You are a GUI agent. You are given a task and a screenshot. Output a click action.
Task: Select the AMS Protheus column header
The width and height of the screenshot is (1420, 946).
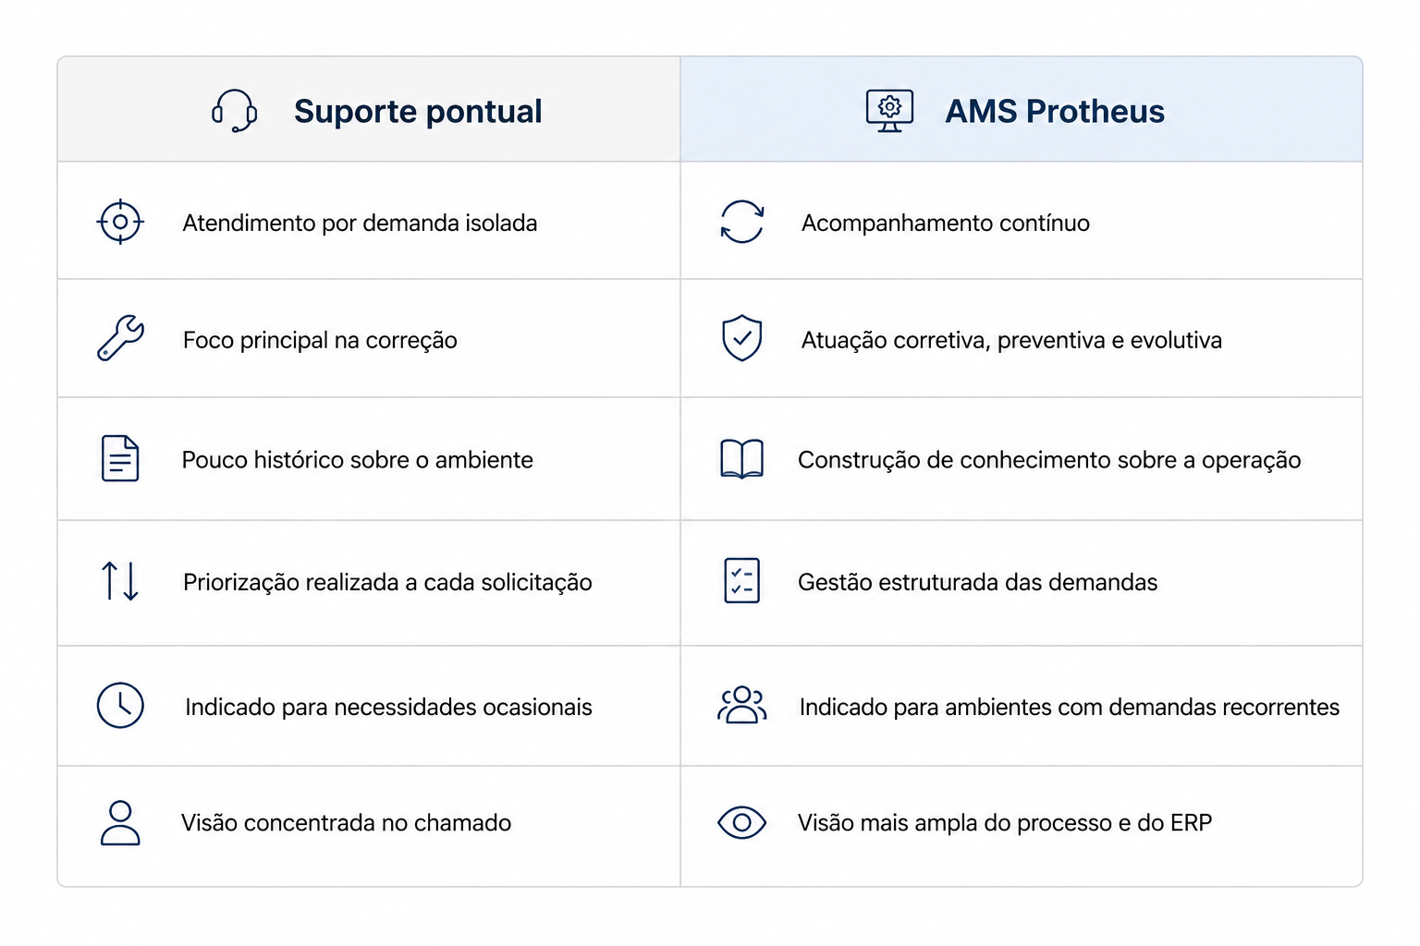coord(1022,109)
